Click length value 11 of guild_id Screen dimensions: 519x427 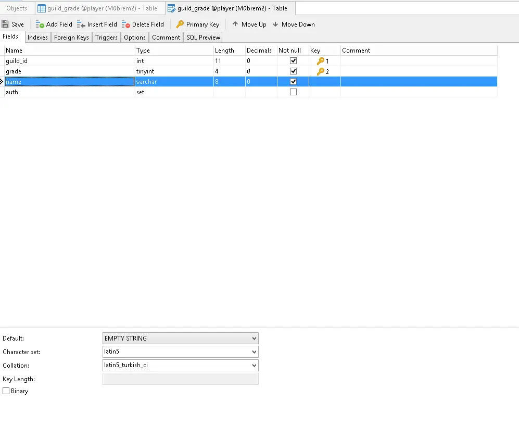[230, 61]
